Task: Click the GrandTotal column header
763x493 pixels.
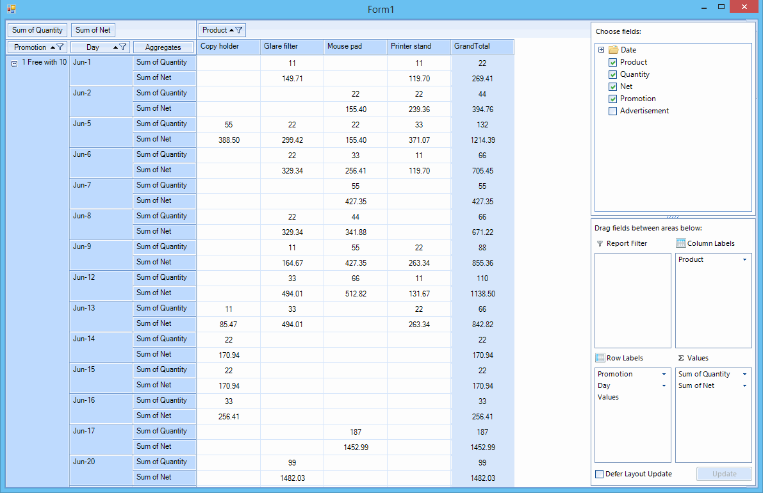Action: click(x=482, y=46)
